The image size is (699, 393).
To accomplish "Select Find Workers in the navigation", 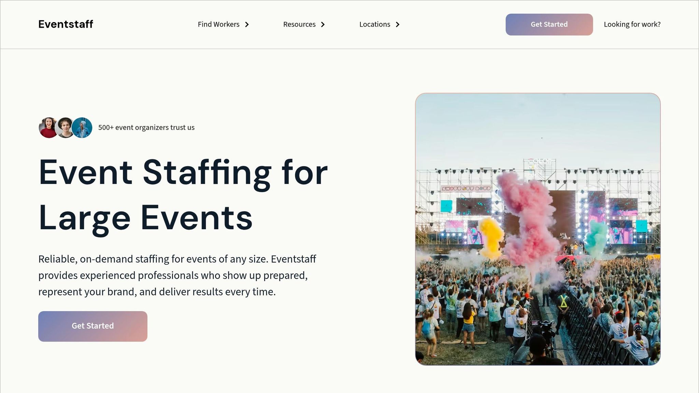I will (219, 24).
